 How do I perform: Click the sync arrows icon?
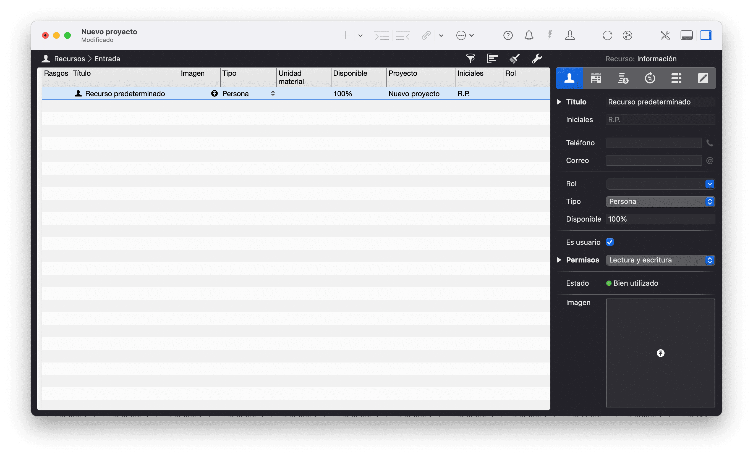[x=607, y=35]
